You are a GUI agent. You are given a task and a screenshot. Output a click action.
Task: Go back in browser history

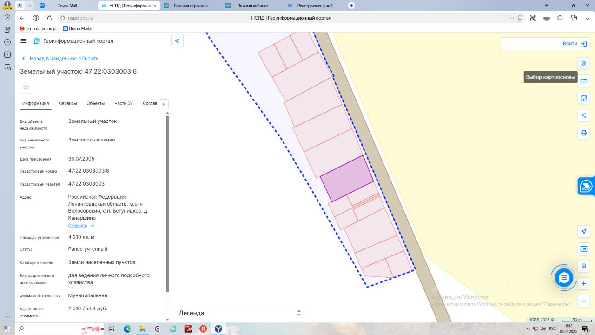22,18
